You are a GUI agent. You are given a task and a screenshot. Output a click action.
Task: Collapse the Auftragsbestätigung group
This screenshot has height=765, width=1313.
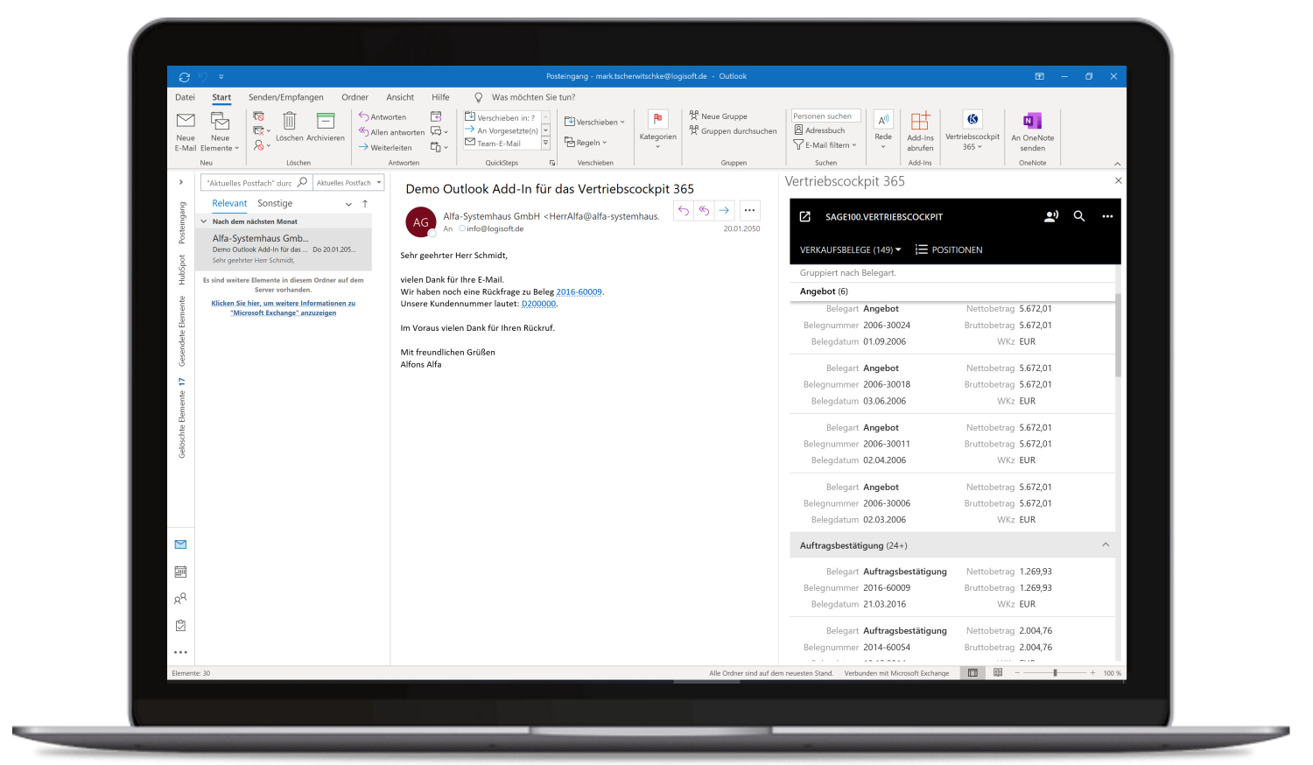pos(1106,545)
